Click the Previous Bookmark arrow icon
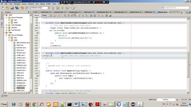Image resolution: width=191 pixels, height=107 pixels. coord(79,15)
